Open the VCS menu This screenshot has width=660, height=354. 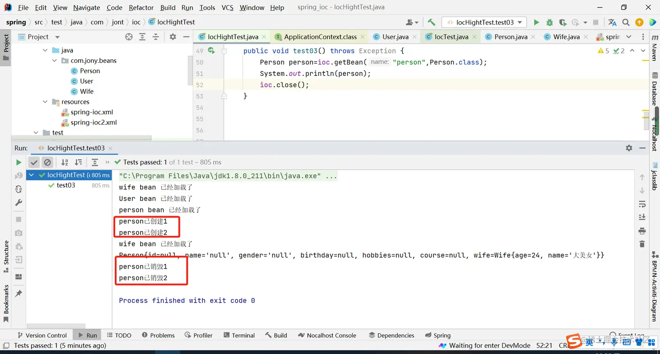tap(227, 7)
